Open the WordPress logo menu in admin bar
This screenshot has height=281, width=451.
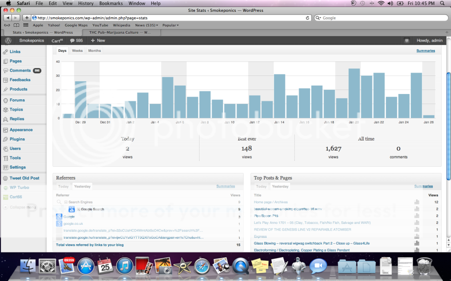click(x=8, y=40)
